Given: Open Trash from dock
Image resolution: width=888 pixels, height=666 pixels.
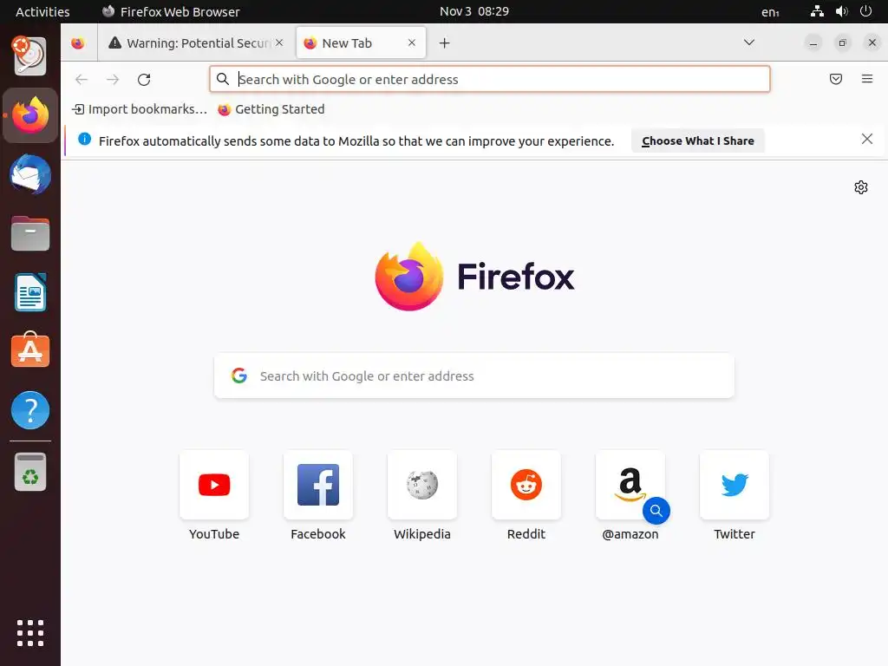Looking at the screenshot, I should [30, 472].
